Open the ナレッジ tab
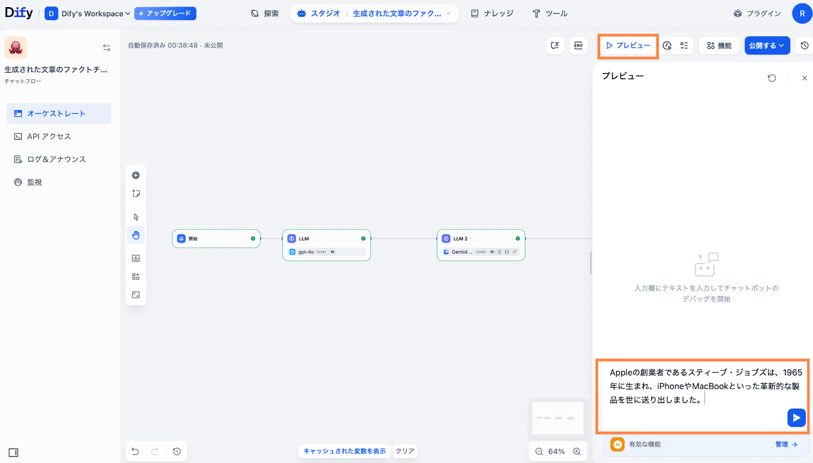This screenshot has height=463, width=813. (492, 14)
